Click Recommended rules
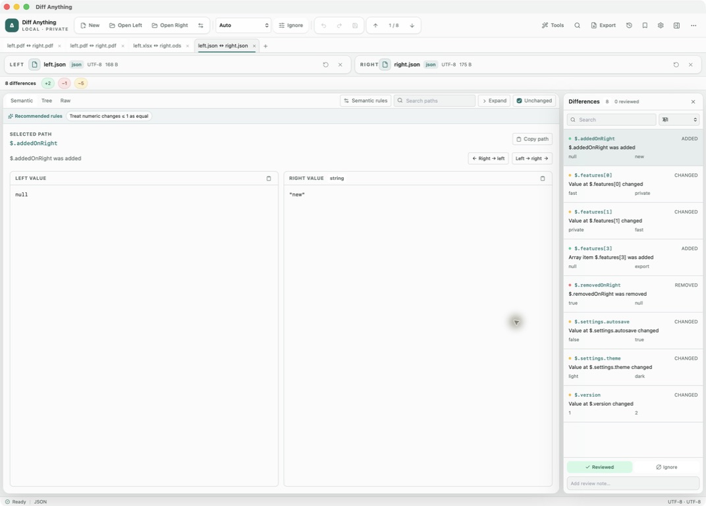This screenshot has height=506, width=706. (x=35, y=116)
